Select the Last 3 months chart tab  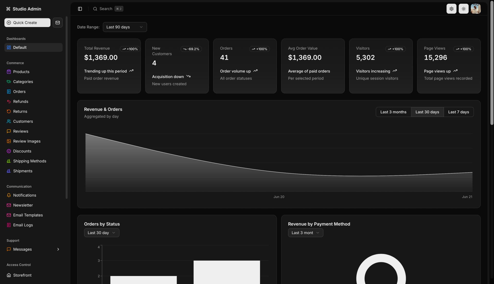[x=393, y=112]
